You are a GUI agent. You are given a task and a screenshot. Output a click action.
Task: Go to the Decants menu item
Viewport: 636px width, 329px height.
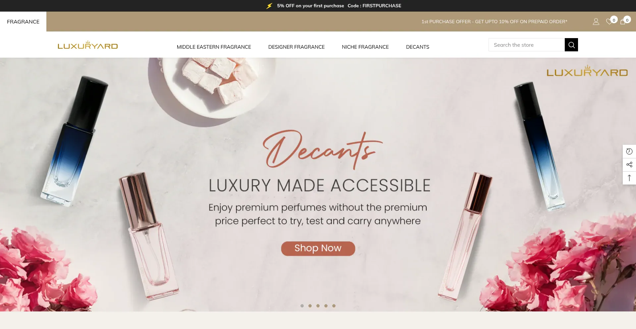pos(418,47)
